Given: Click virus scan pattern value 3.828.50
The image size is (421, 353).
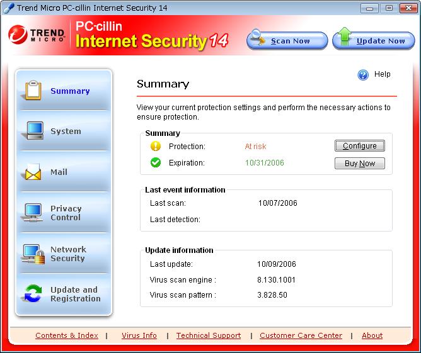Looking at the screenshot, I should [x=272, y=295].
